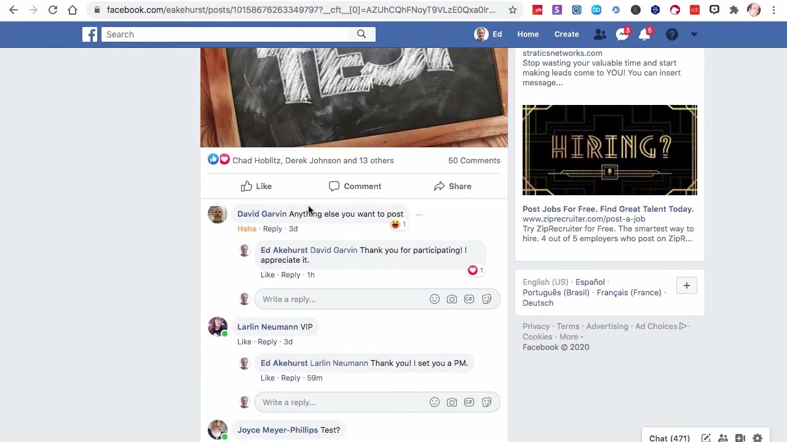Image resolution: width=787 pixels, height=442 pixels.
Task: Go back with the browser back arrow
Action: coord(14,10)
